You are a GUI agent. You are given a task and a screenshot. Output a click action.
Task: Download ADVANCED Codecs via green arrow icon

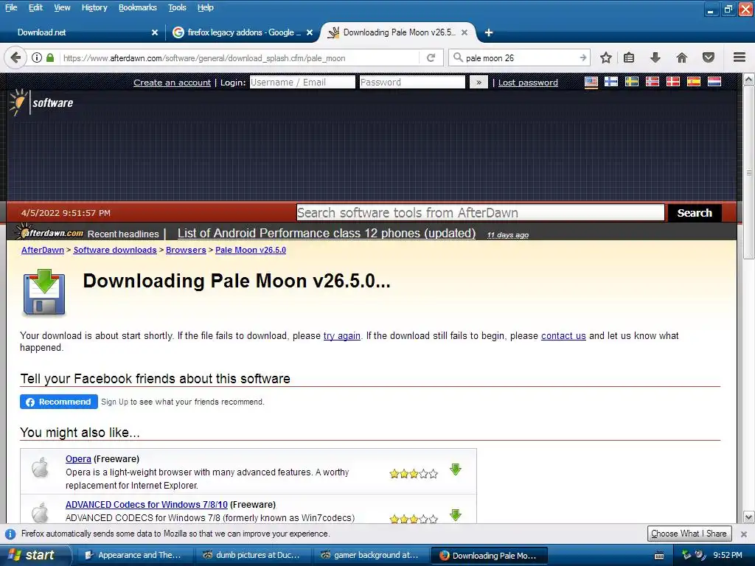point(456,515)
